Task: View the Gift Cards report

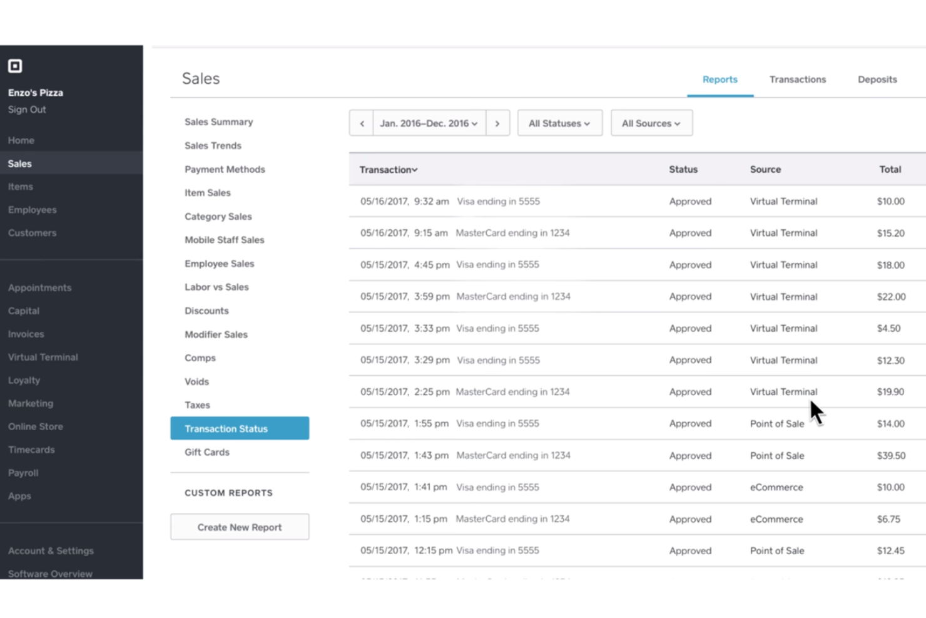Action: 206,452
